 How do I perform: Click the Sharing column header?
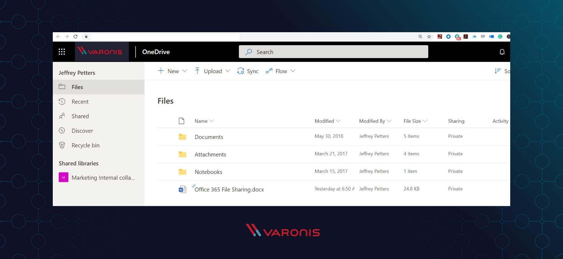[456, 121]
